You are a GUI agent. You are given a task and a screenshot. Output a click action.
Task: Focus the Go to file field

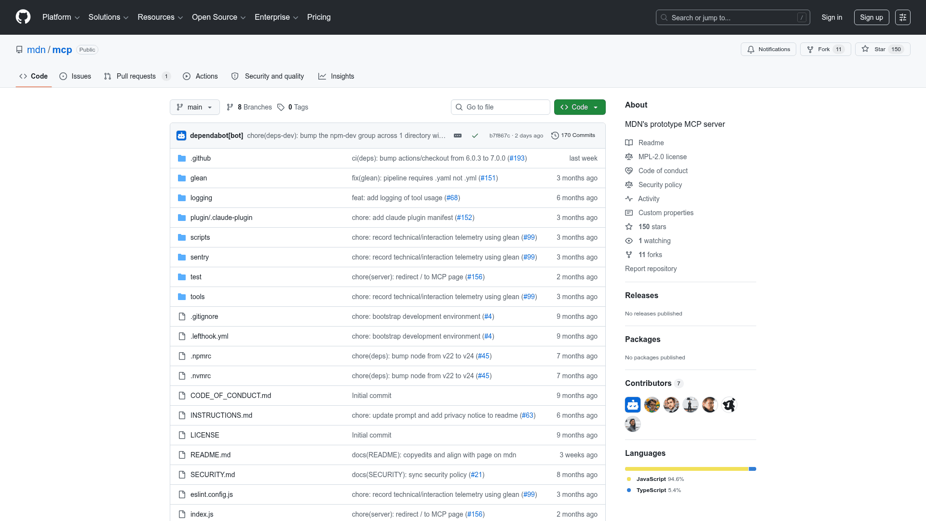(x=501, y=107)
